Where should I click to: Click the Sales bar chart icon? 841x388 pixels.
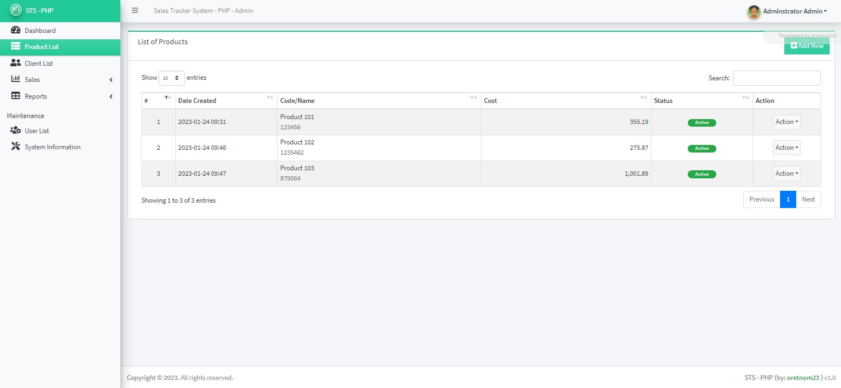point(16,79)
